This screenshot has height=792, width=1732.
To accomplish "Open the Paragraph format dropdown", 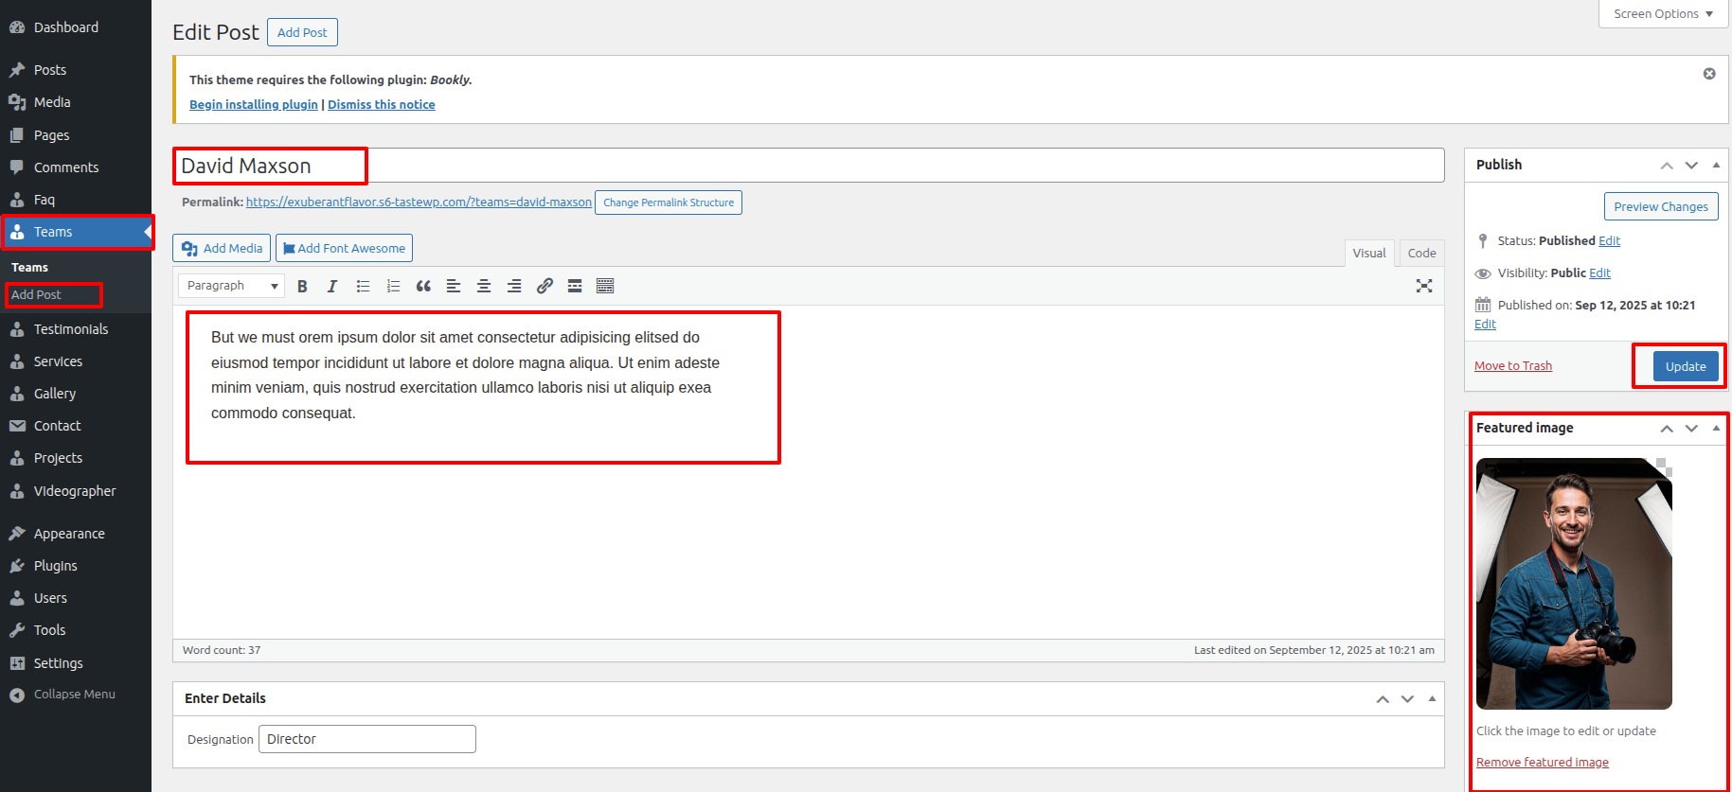I will click(231, 286).
